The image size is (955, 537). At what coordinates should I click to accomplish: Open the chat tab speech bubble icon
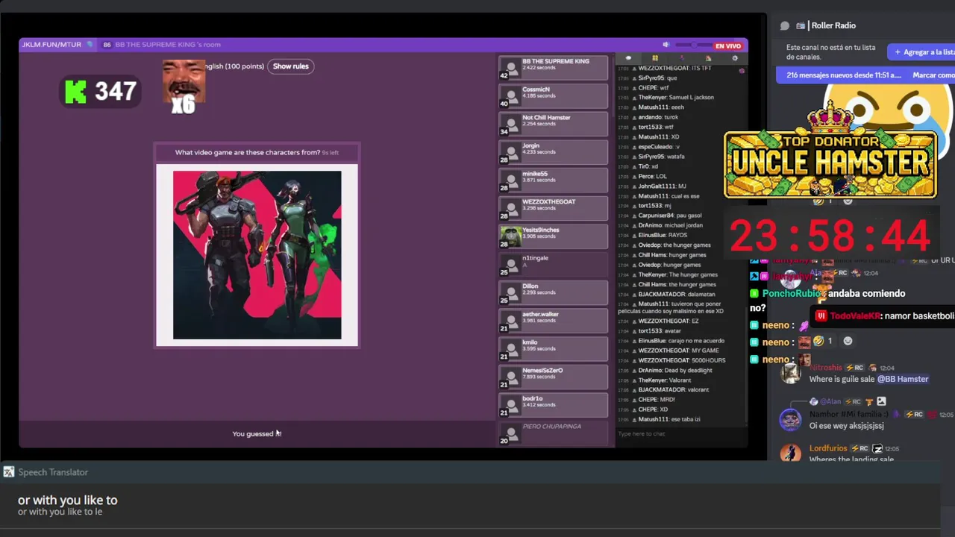coord(628,58)
